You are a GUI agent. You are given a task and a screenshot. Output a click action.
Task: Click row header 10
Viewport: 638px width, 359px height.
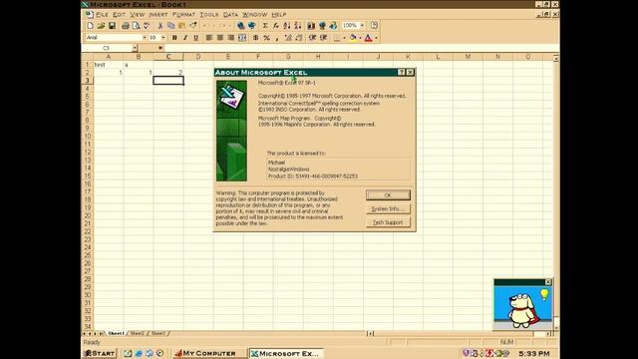point(87,136)
